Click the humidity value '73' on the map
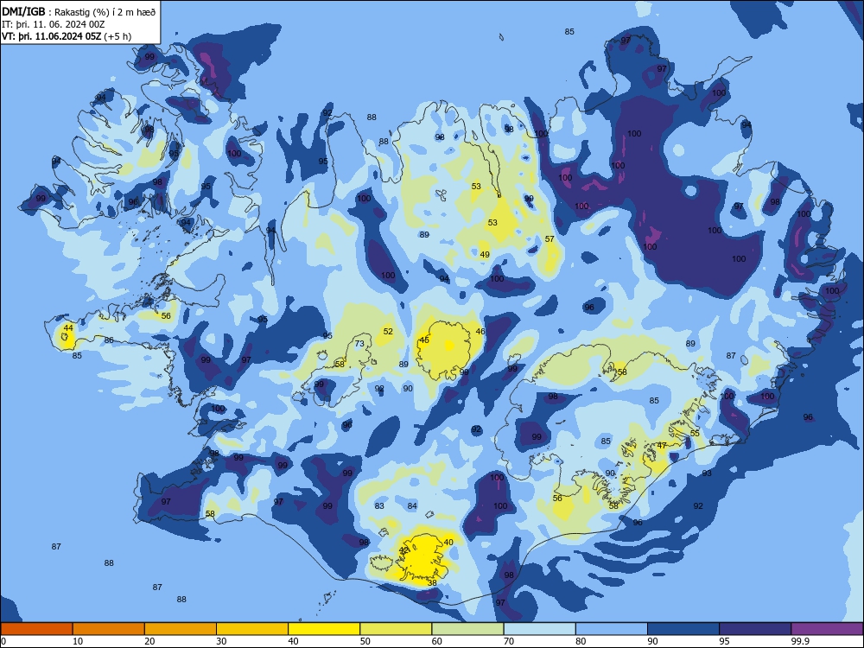Viewport: 864px width, 648px height. (x=359, y=343)
